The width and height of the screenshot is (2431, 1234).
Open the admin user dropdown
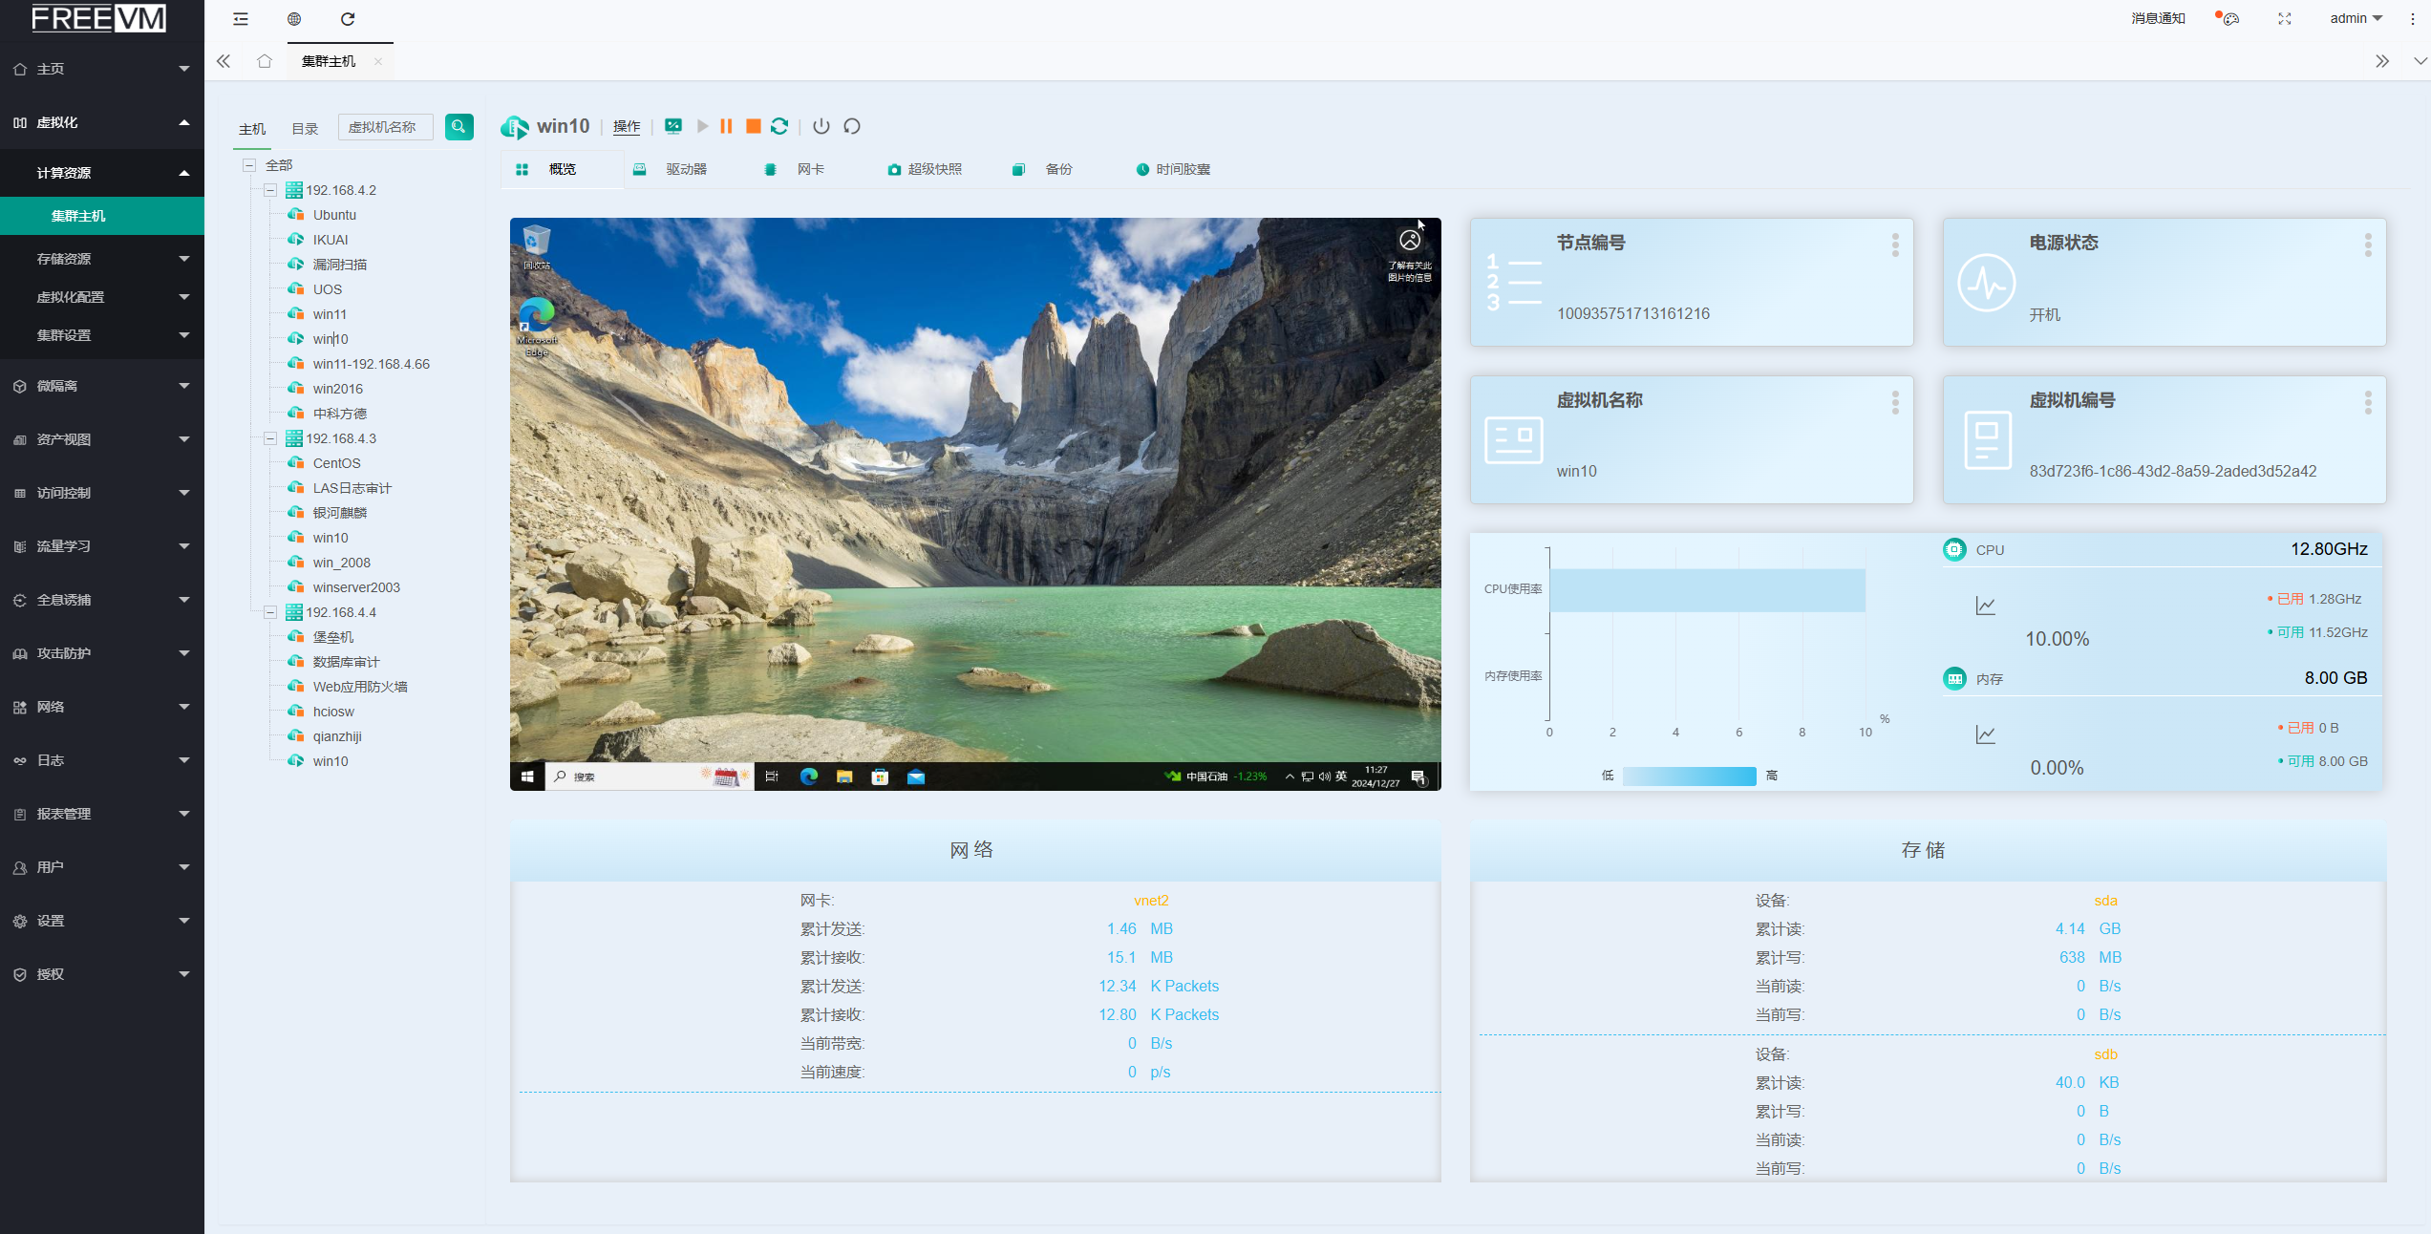2356,19
